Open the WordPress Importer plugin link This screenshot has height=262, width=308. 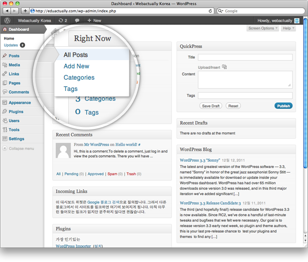point(73,246)
